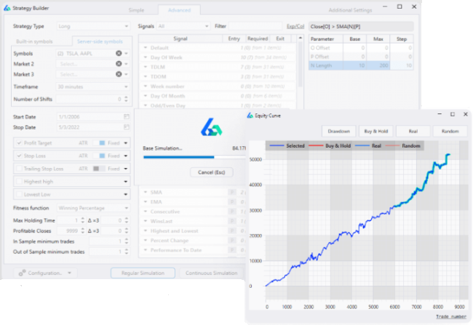Click the P badge on EMA row
Image resolution: width=473 pixels, height=325 pixels.
(232, 202)
